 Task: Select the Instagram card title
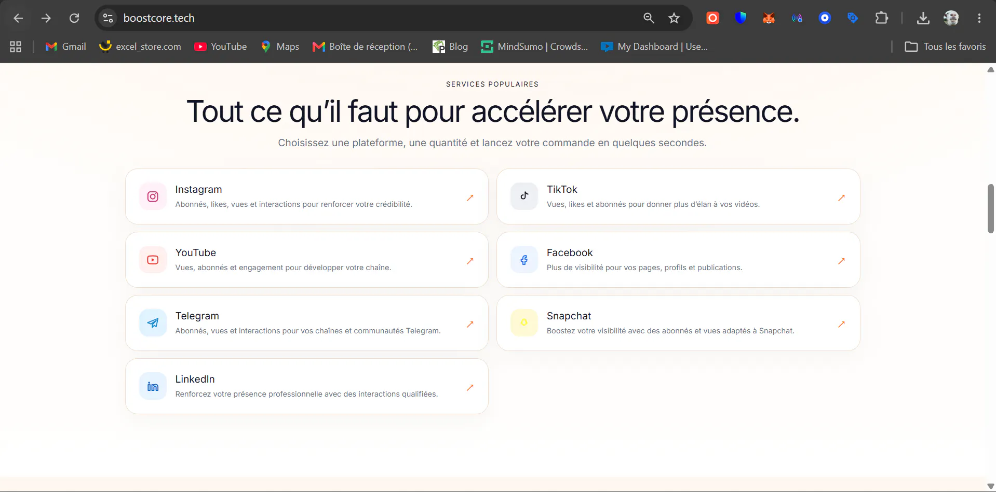(x=198, y=189)
